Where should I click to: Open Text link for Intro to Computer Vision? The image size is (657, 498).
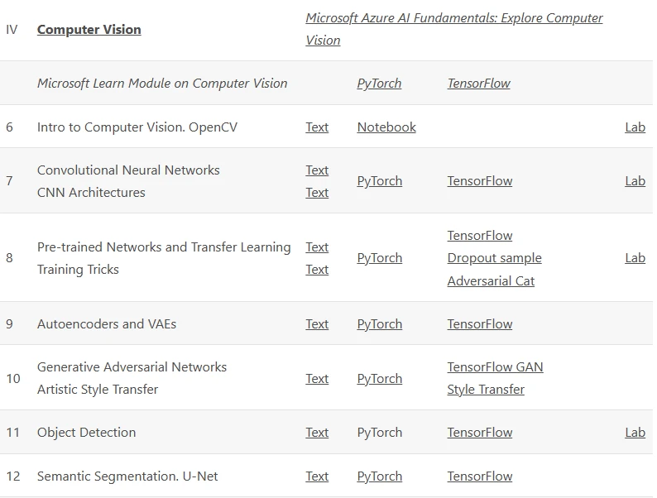[x=317, y=127]
